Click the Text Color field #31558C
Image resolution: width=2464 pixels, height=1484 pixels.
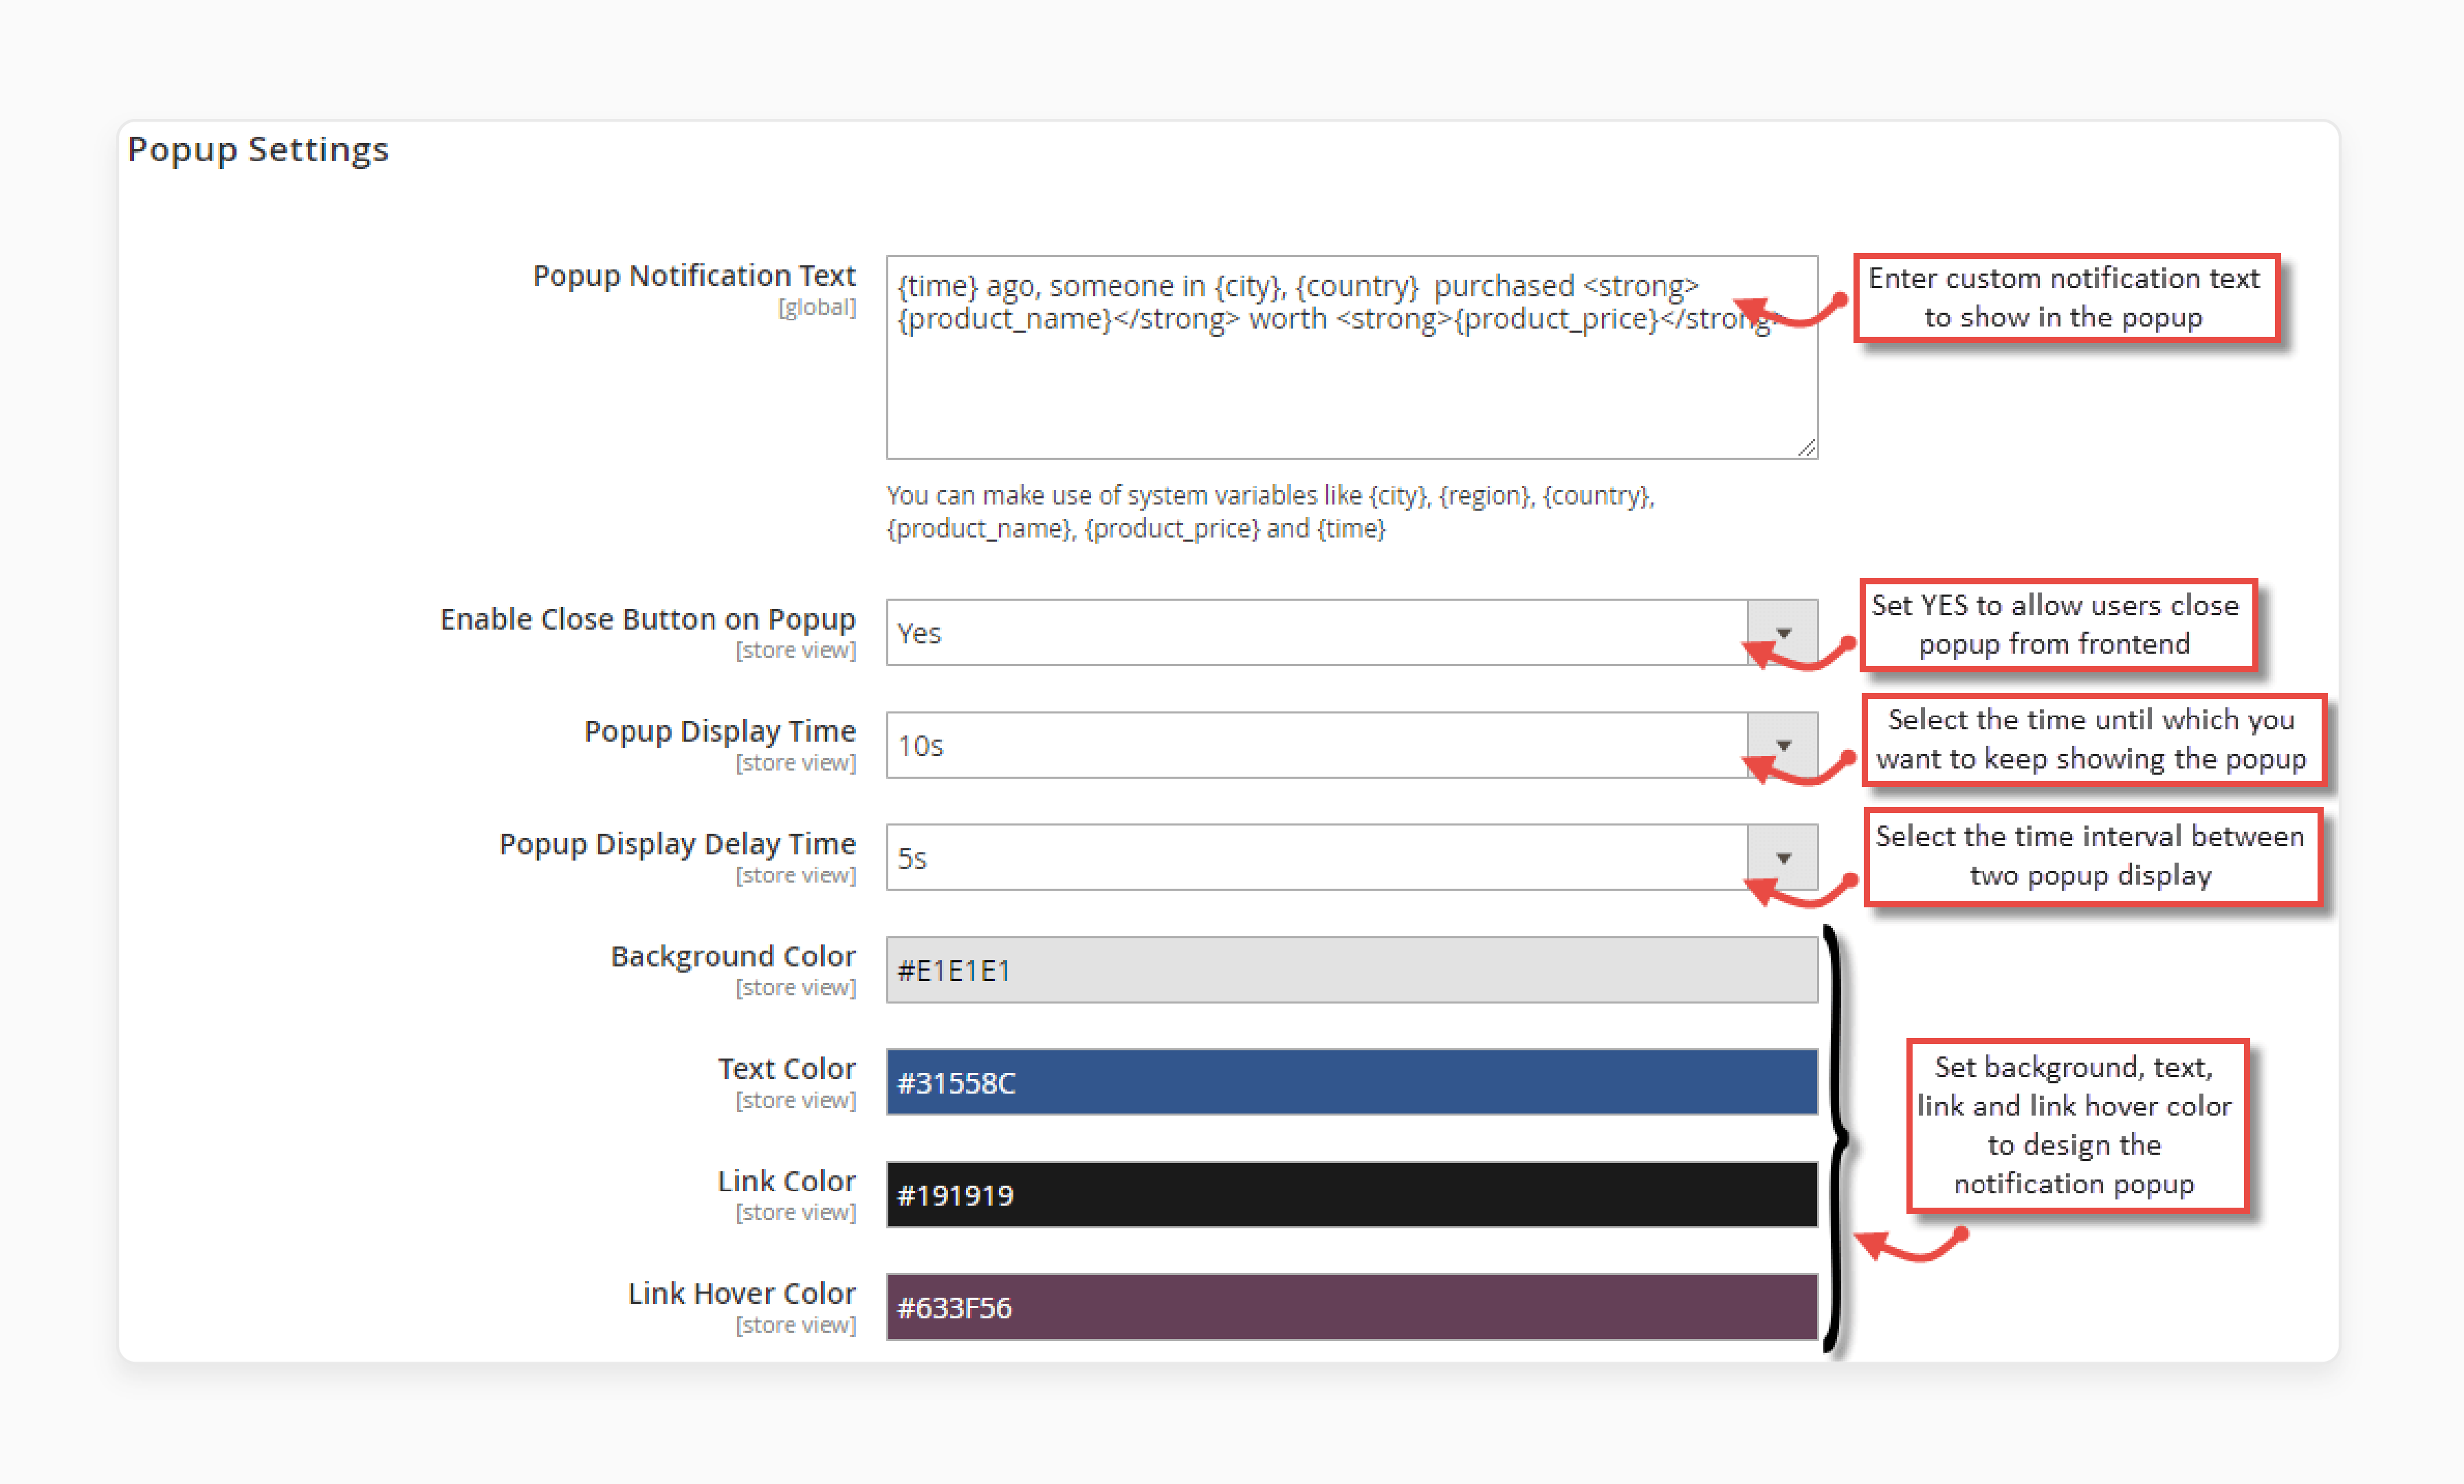click(1351, 1082)
